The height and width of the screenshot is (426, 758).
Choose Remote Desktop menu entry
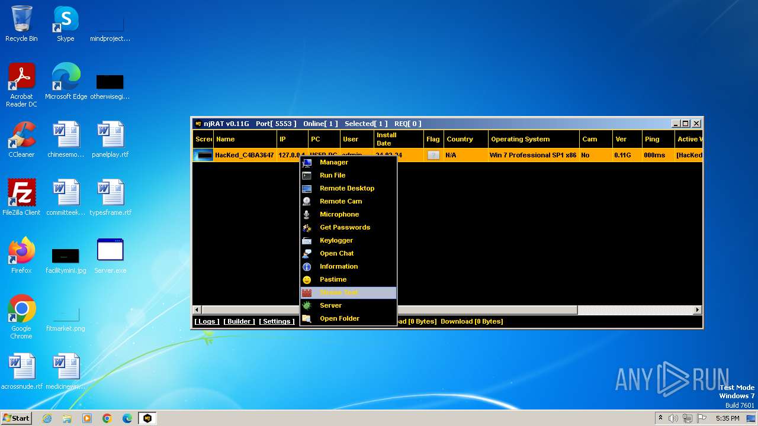tap(348, 189)
